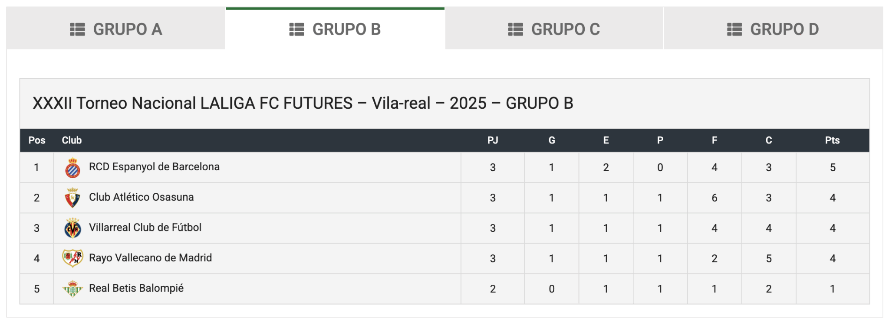The image size is (889, 325).
Task: Switch to the GRUPO A tab
Action: point(116,28)
